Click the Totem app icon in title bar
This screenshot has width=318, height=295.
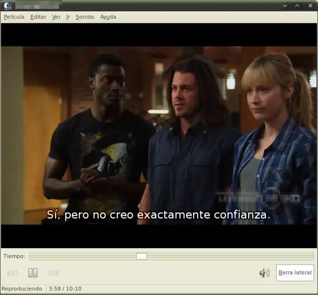point(8,6)
